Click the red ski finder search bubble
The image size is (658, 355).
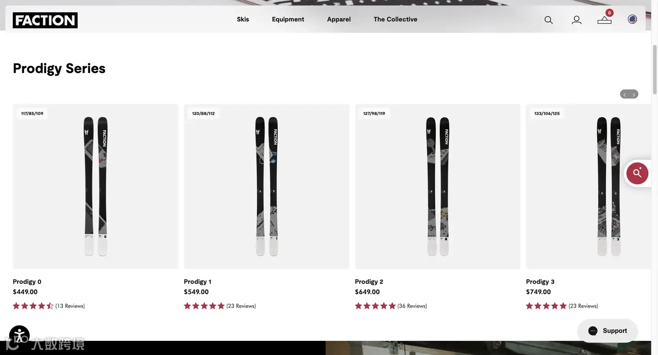coord(637,173)
